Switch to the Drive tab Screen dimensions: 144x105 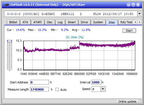coord(84,22)
